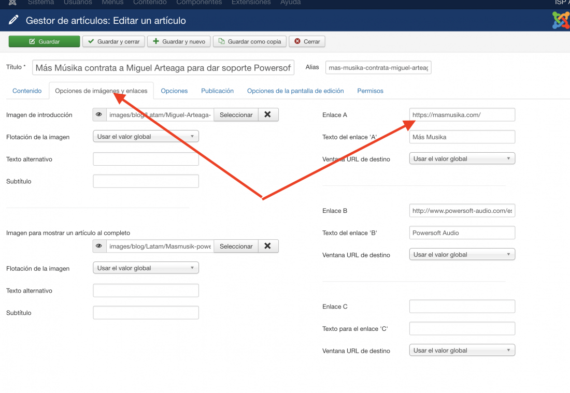This screenshot has width=570, height=393.
Task: Open the Publicación tab
Action: [218, 91]
